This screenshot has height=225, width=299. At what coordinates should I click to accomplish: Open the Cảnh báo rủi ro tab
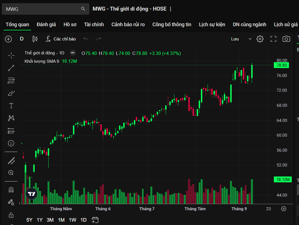(128, 25)
